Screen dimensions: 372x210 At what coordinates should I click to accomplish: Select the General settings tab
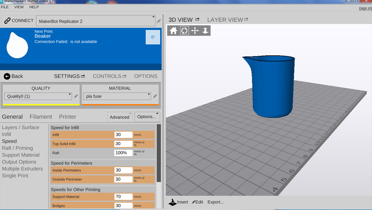pyautogui.click(x=13, y=116)
